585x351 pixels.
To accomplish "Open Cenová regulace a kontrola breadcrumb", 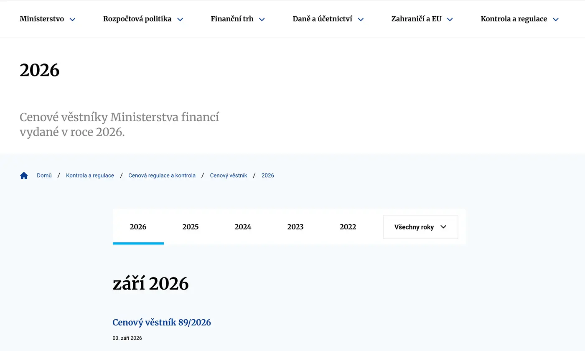I will point(162,175).
